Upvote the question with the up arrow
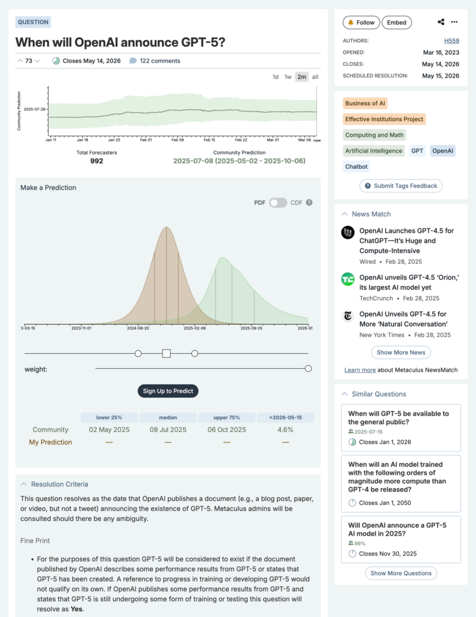 tap(20, 61)
